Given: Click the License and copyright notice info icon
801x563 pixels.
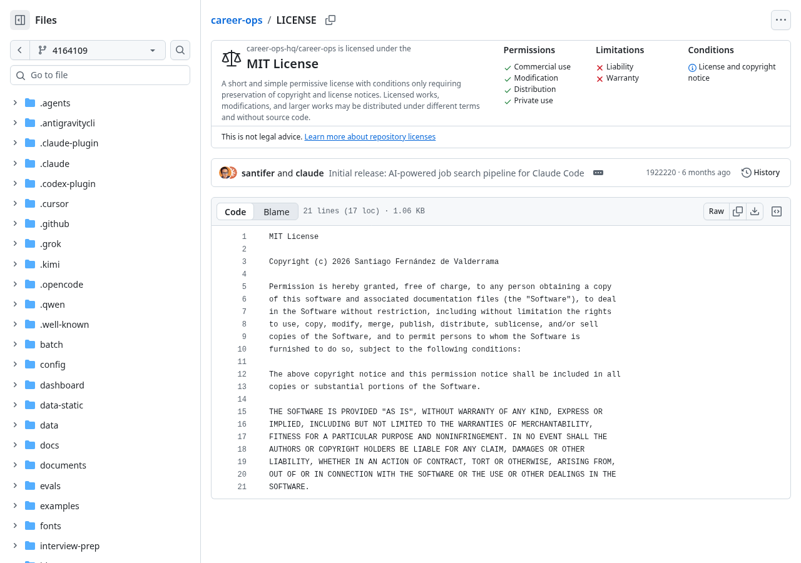Looking at the screenshot, I should (692, 68).
